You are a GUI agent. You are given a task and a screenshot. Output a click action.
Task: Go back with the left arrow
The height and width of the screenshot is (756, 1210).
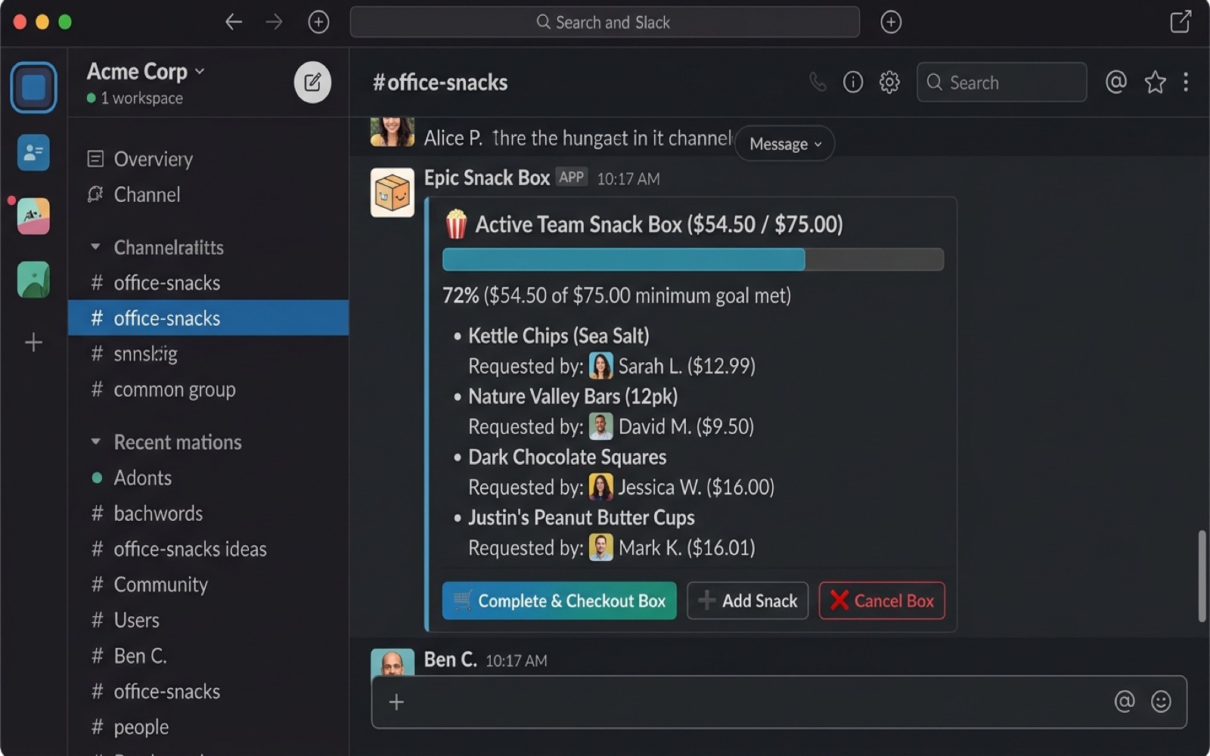pos(234,22)
